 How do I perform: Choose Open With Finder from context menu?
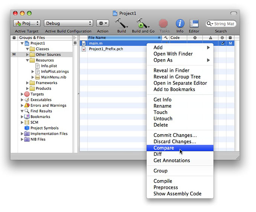click(x=180, y=54)
